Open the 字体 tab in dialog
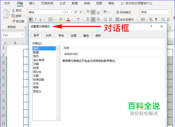 [61, 36]
